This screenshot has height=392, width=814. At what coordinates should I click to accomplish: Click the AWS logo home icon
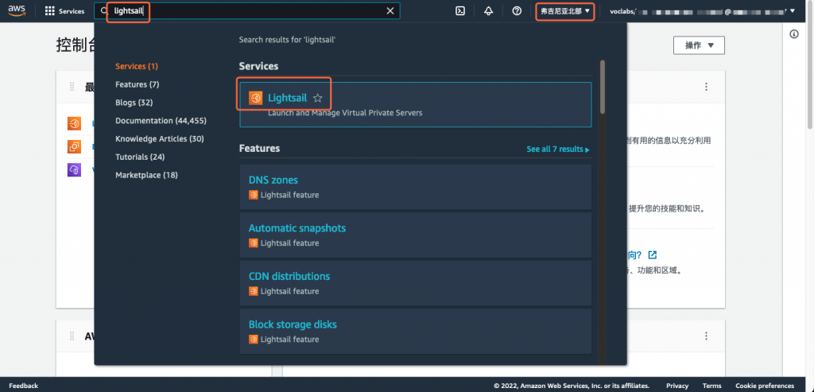(17, 11)
